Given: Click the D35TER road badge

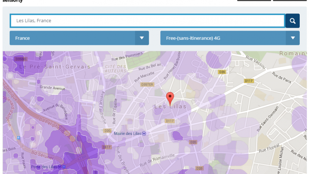Looking at the screenshot, I should 147,84.
